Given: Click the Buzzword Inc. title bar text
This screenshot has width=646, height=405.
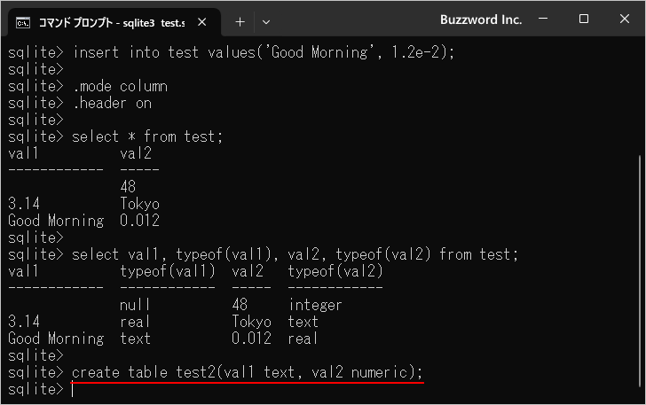Looking at the screenshot, I should click(481, 19).
